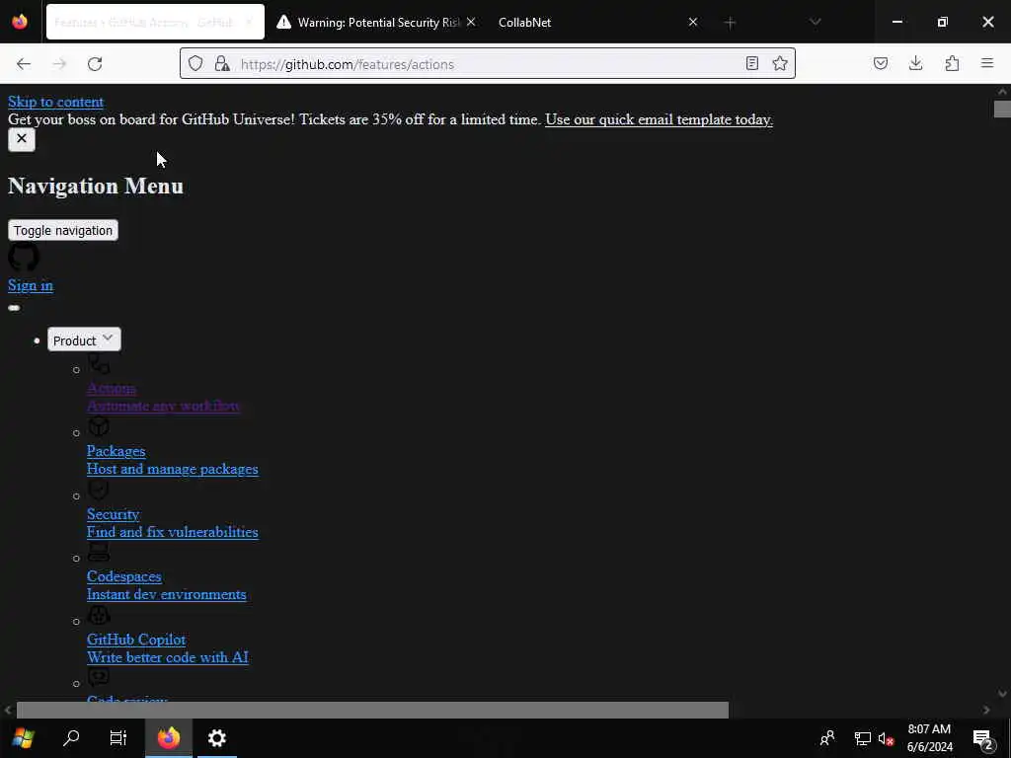Open the People icon in system tray
Screen dimensions: 1011x758
pos(827,737)
